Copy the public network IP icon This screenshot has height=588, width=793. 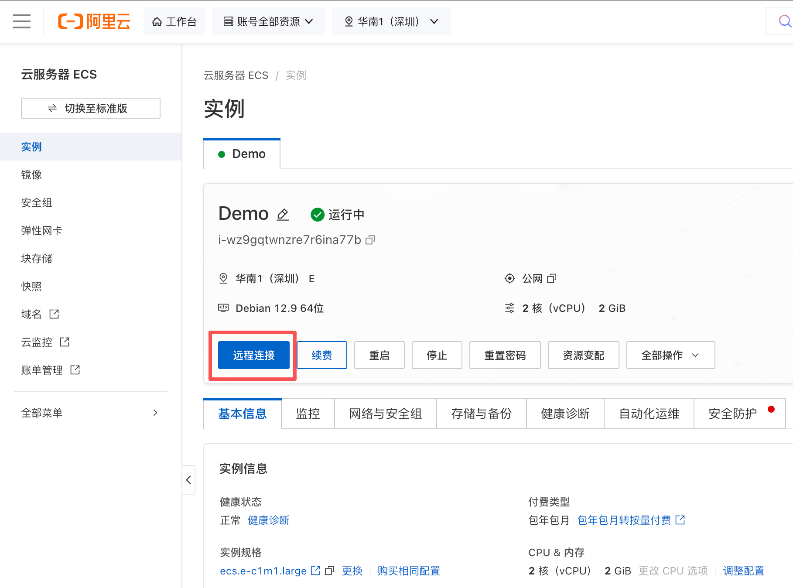(x=552, y=278)
